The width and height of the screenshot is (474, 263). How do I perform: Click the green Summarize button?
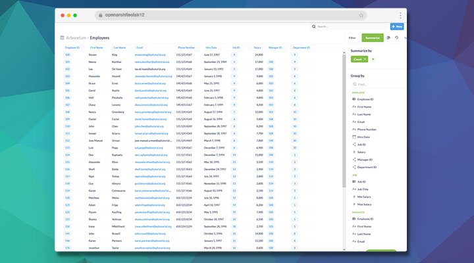[373, 37]
